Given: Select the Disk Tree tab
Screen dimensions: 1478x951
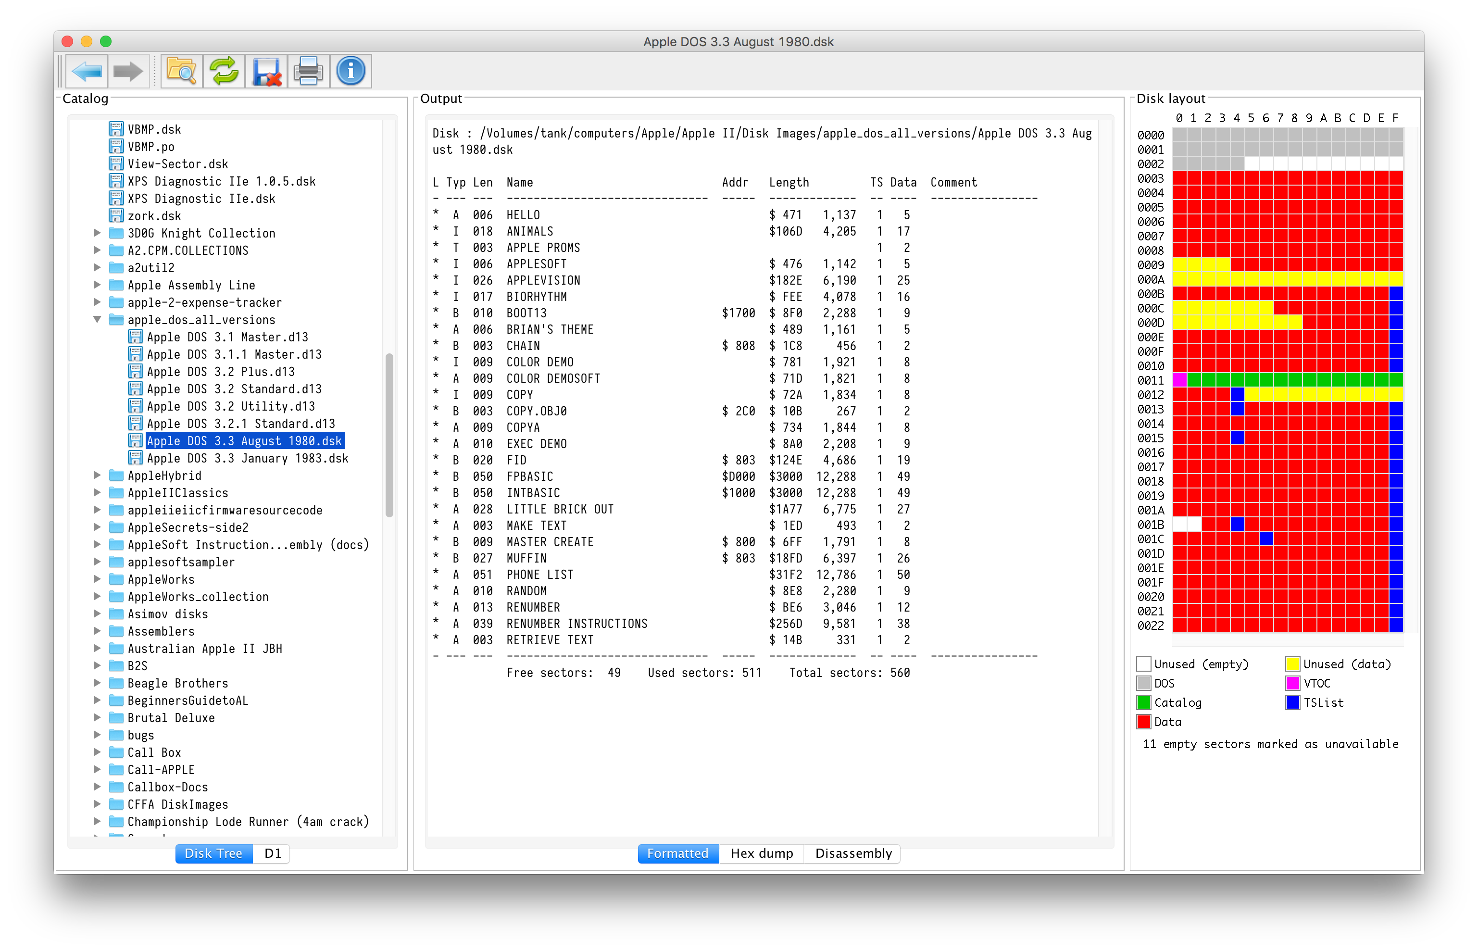Looking at the screenshot, I should 213,853.
